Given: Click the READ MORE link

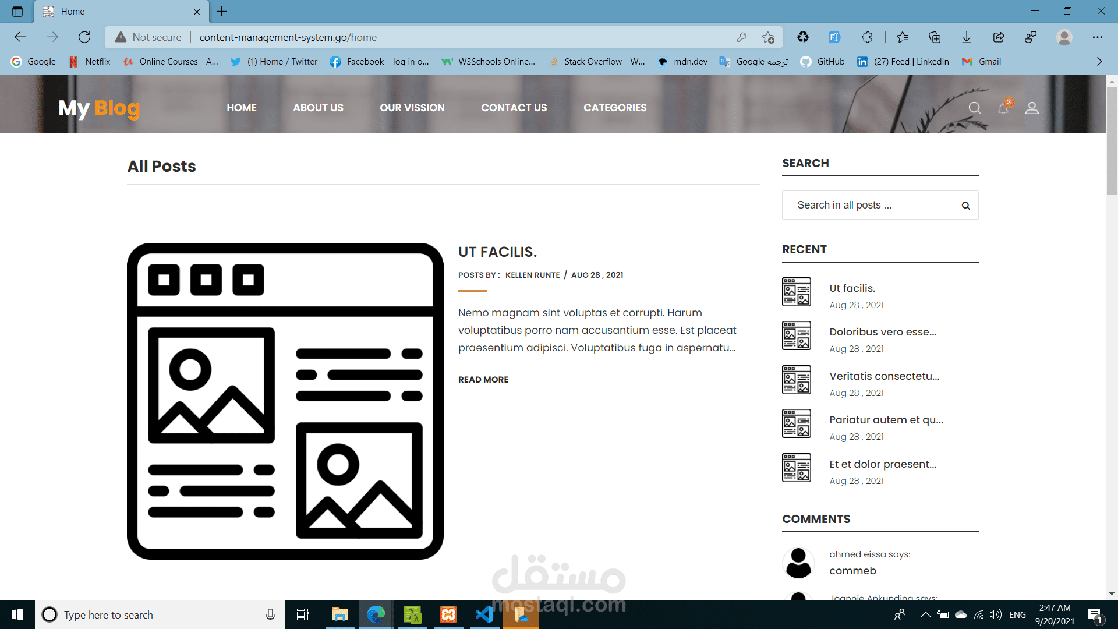Looking at the screenshot, I should tap(483, 380).
